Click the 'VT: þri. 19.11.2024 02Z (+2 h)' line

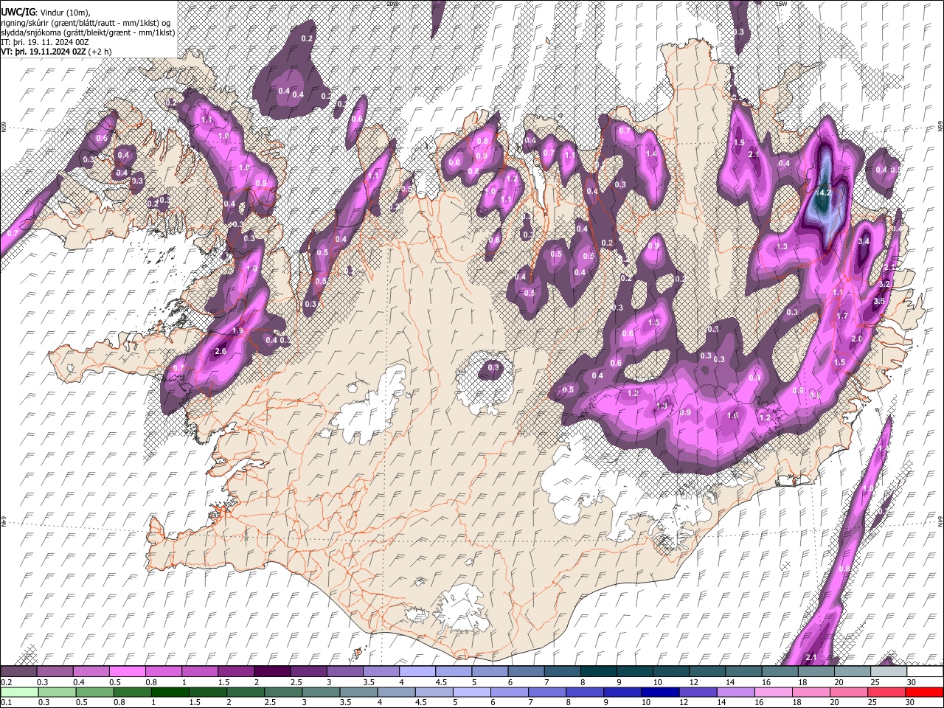pos(57,52)
